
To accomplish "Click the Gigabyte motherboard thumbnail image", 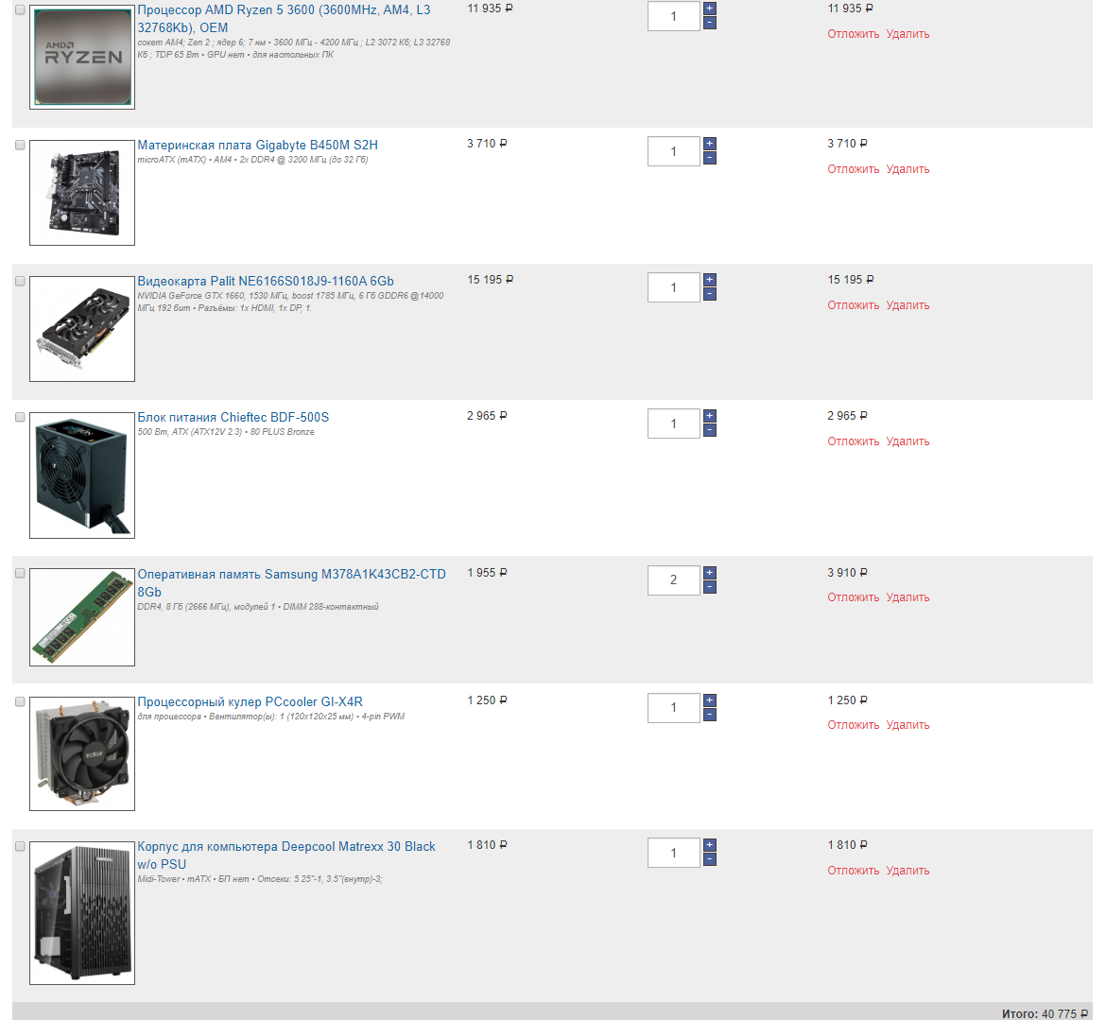I will click(82, 193).
